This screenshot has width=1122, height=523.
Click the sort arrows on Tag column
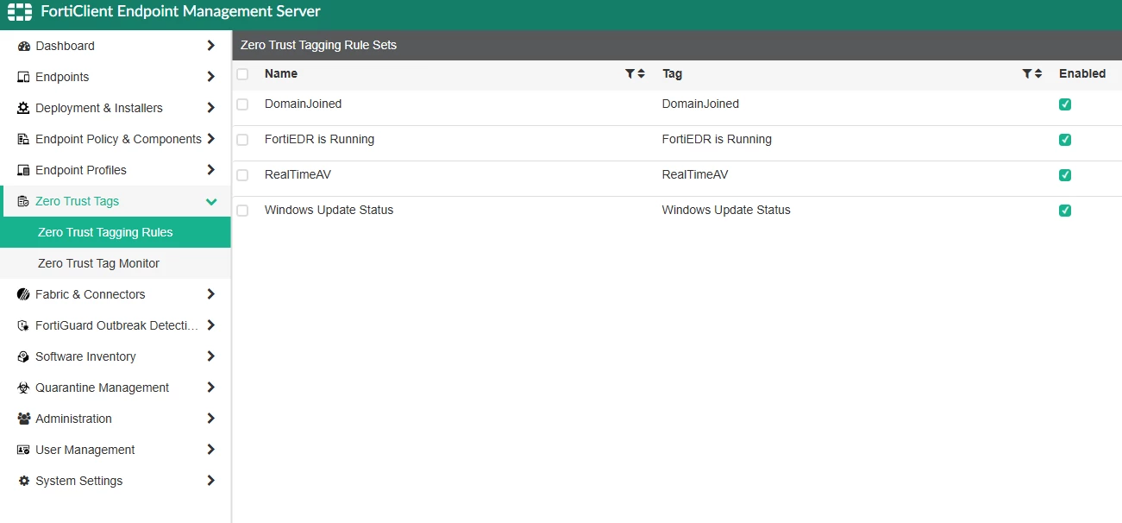(x=1037, y=74)
